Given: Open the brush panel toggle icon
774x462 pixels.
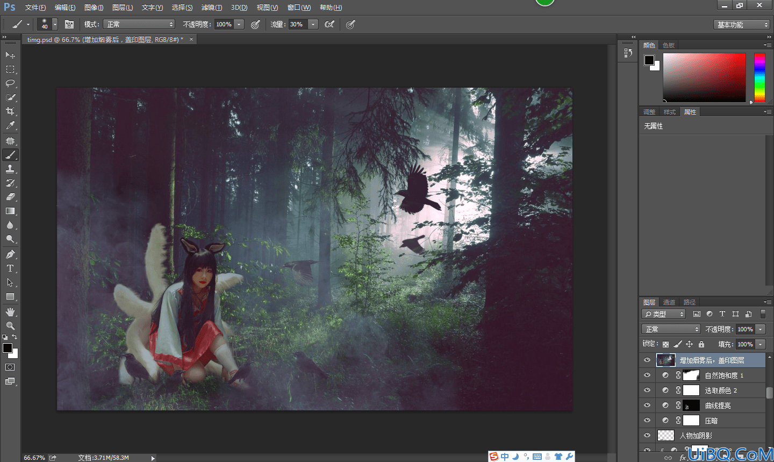Looking at the screenshot, I should tap(69, 24).
